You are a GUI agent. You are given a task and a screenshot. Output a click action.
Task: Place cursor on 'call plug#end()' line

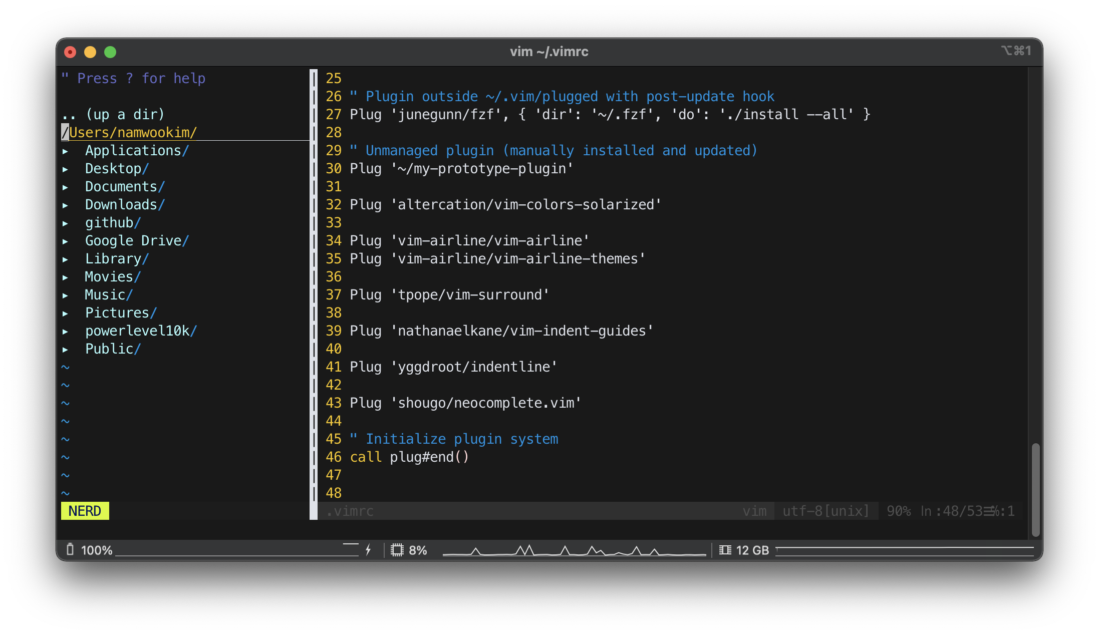[x=409, y=457]
